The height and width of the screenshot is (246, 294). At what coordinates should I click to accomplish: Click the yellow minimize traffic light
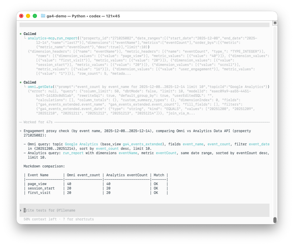coord(28,16)
